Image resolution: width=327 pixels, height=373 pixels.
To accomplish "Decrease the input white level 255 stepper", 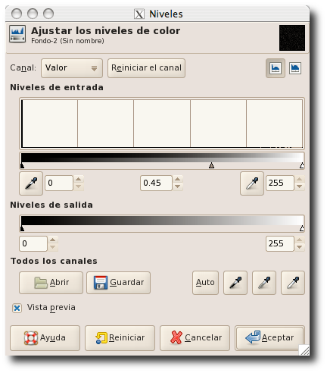I will (300, 186).
